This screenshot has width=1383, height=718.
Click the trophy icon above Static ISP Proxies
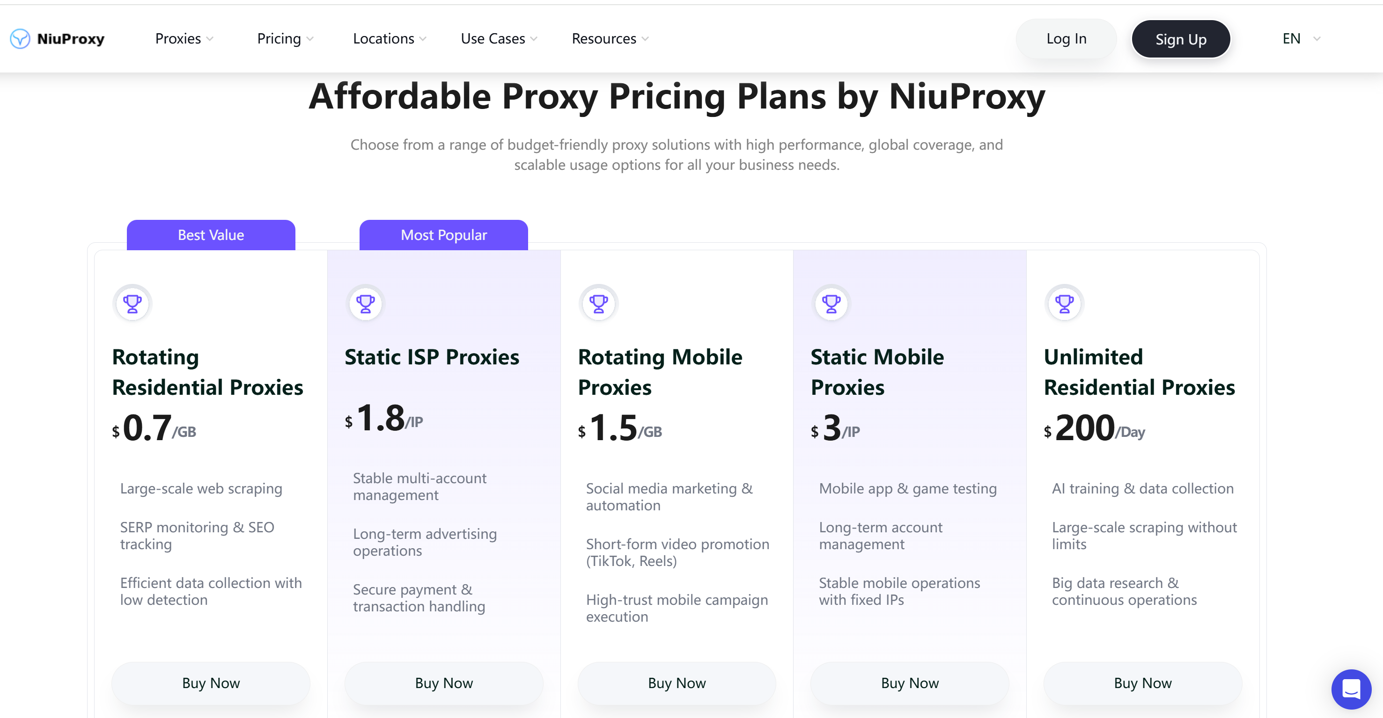(x=366, y=304)
